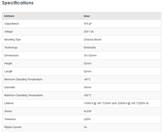
Task: Select the 36 x 52mm dimensions value
Action: coord(90,55)
